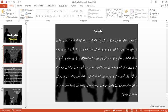This screenshot has height=112, width=168.
Task: Click the Save icon in quick access toolbar
Action: [x=6, y=2]
